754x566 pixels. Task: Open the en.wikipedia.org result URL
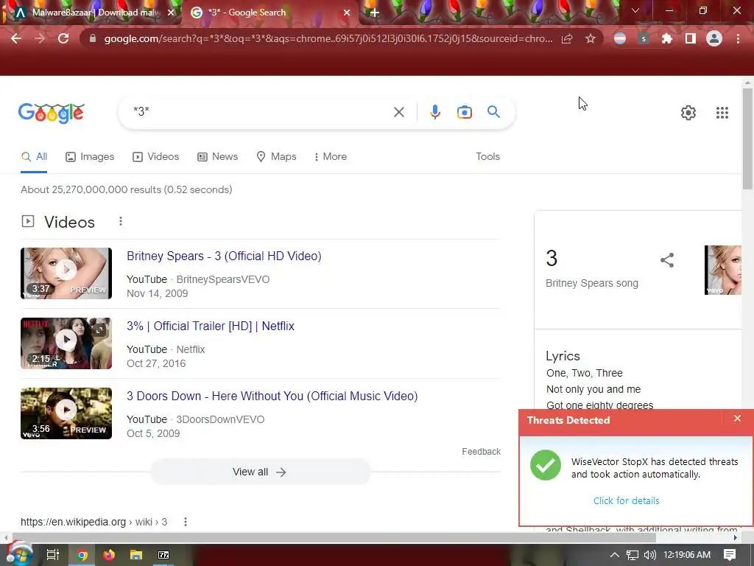click(x=94, y=523)
